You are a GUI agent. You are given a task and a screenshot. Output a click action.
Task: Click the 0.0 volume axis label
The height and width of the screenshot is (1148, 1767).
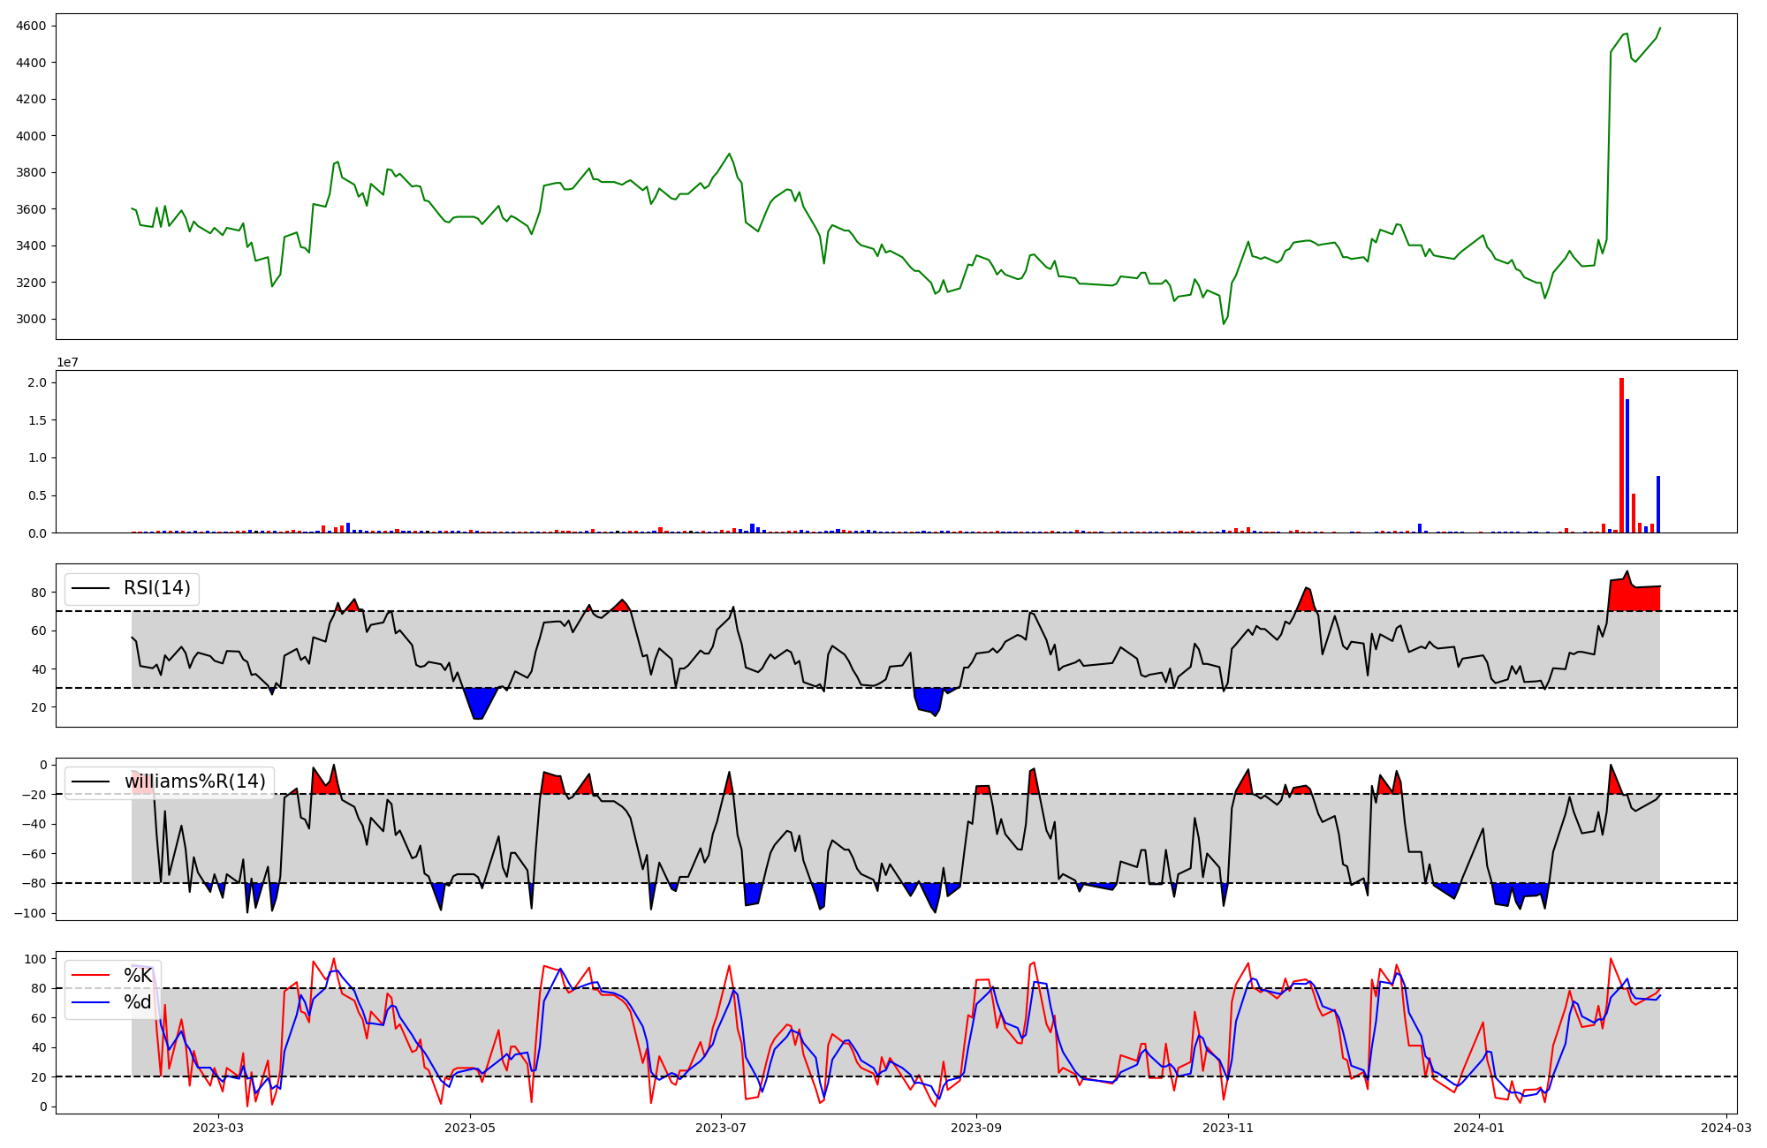tap(37, 533)
